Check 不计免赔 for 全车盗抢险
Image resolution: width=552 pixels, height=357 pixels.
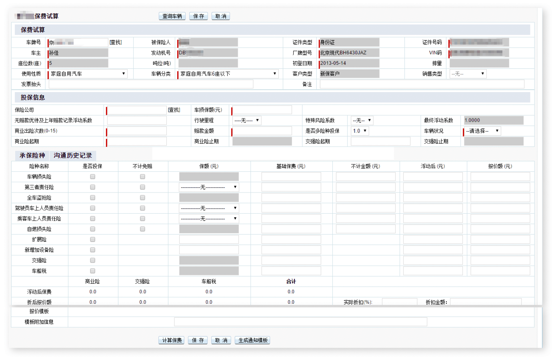pos(142,198)
